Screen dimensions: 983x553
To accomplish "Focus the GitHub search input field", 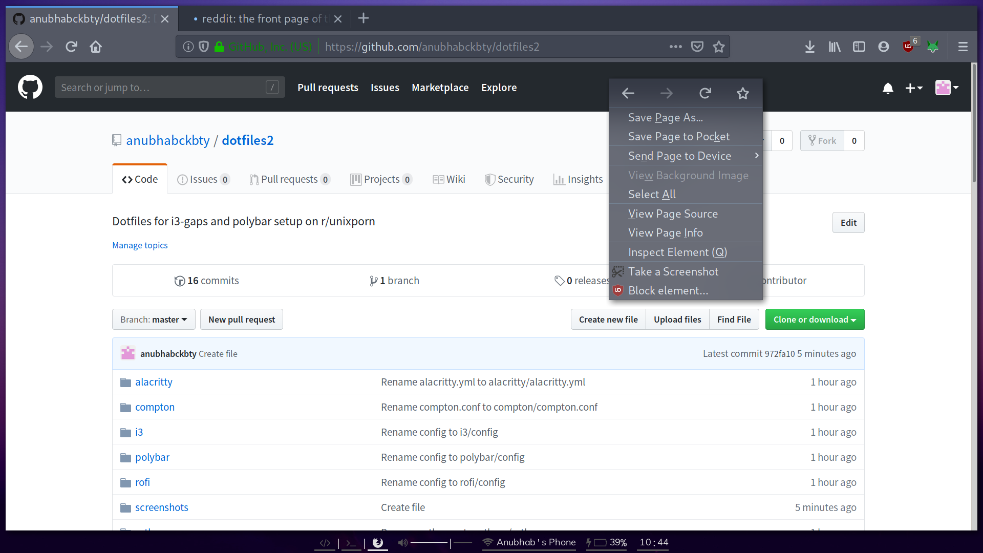I will point(161,88).
